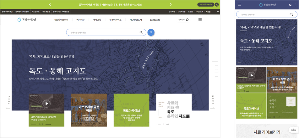
Task: Click the to top button
Action: [x=293, y=130]
